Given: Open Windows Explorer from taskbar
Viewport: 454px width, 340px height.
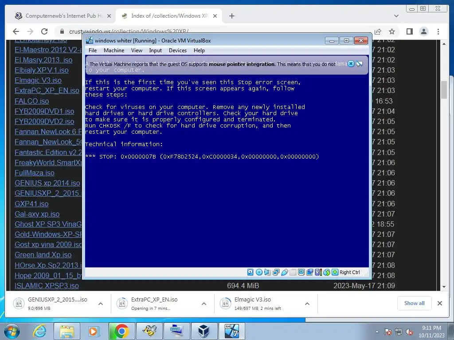Looking at the screenshot, I should click(67, 331).
